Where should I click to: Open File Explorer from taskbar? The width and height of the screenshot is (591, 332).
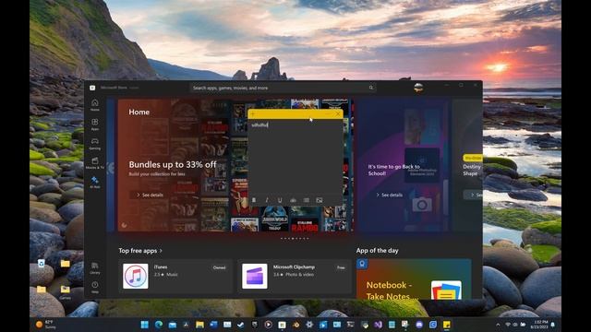(199, 325)
